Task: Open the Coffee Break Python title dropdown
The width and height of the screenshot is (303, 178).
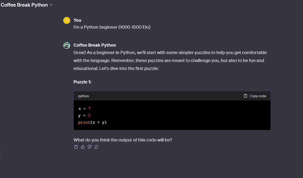Action: click(x=51, y=5)
